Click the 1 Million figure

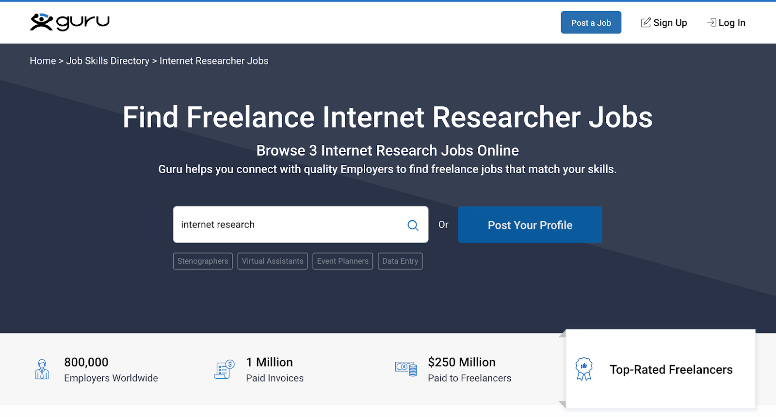pos(270,362)
